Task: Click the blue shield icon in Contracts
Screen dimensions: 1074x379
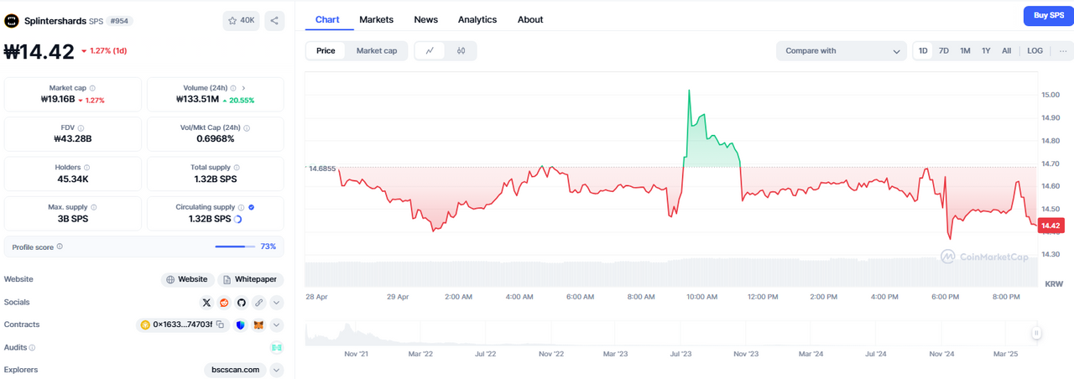Action: click(x=241, y=324)
